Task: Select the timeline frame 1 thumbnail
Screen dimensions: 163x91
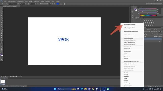Action: point(3,81)
